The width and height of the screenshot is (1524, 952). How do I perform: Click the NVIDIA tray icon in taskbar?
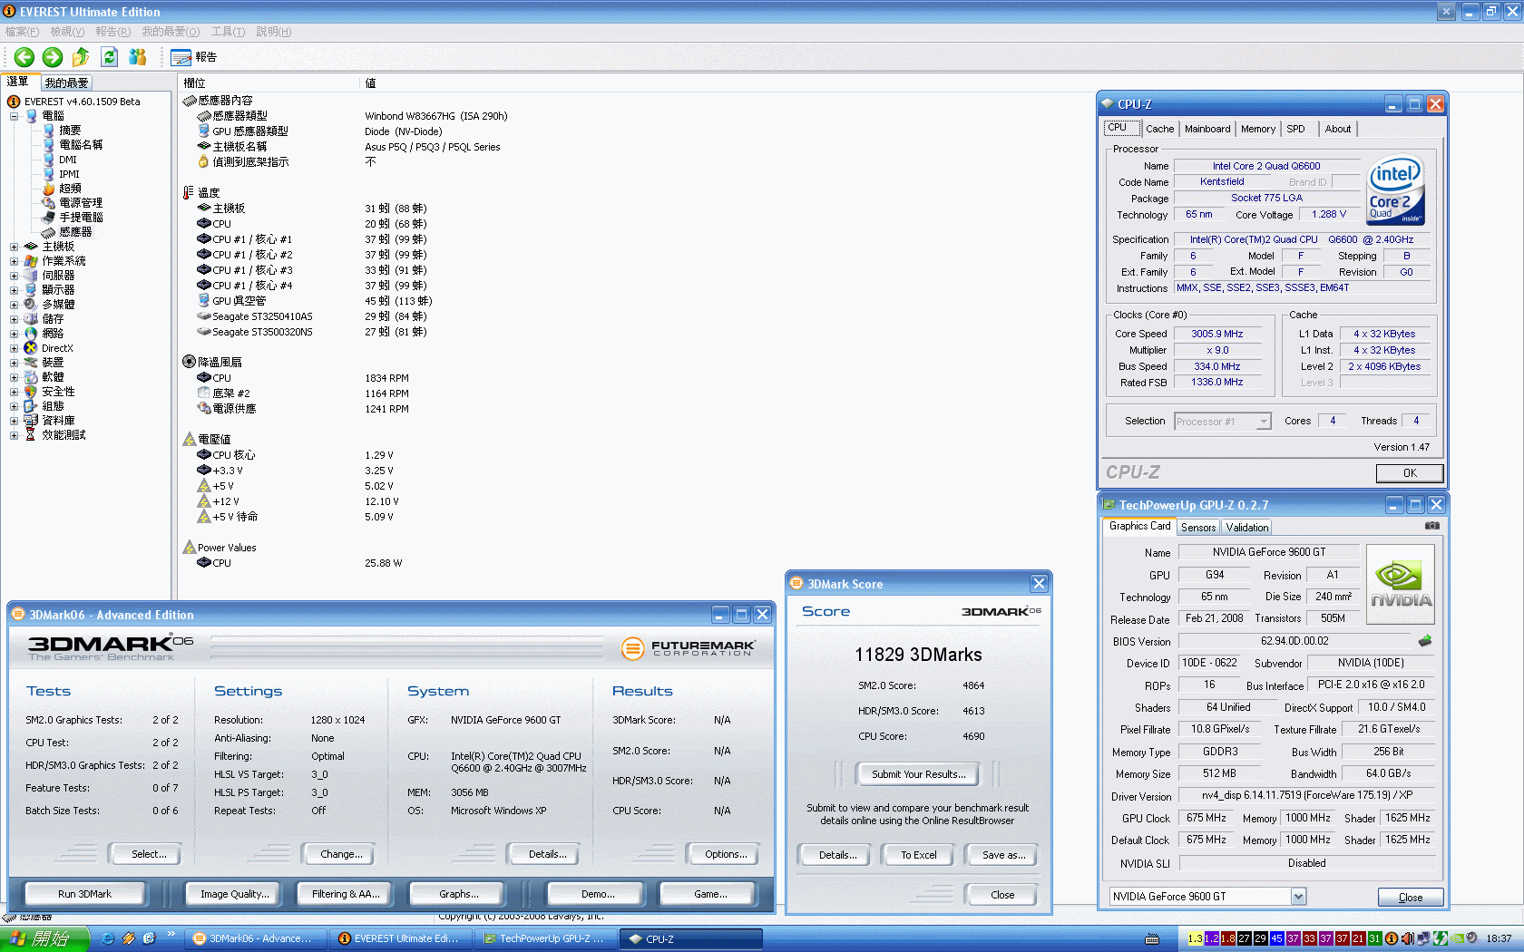(x=1456, y=939)
